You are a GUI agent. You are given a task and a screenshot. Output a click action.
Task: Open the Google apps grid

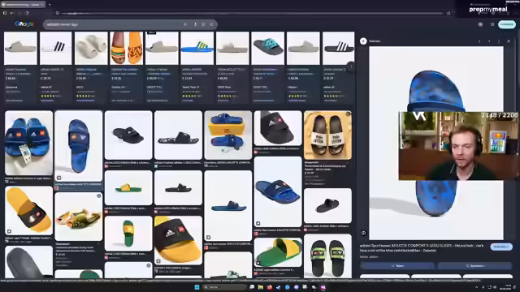pos(492,24)
